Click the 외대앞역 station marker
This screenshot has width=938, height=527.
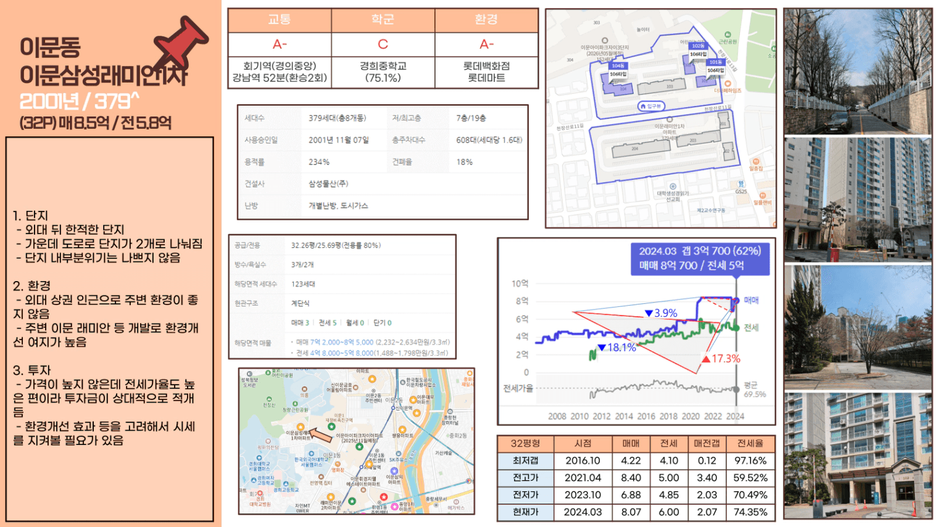[361, 467]
